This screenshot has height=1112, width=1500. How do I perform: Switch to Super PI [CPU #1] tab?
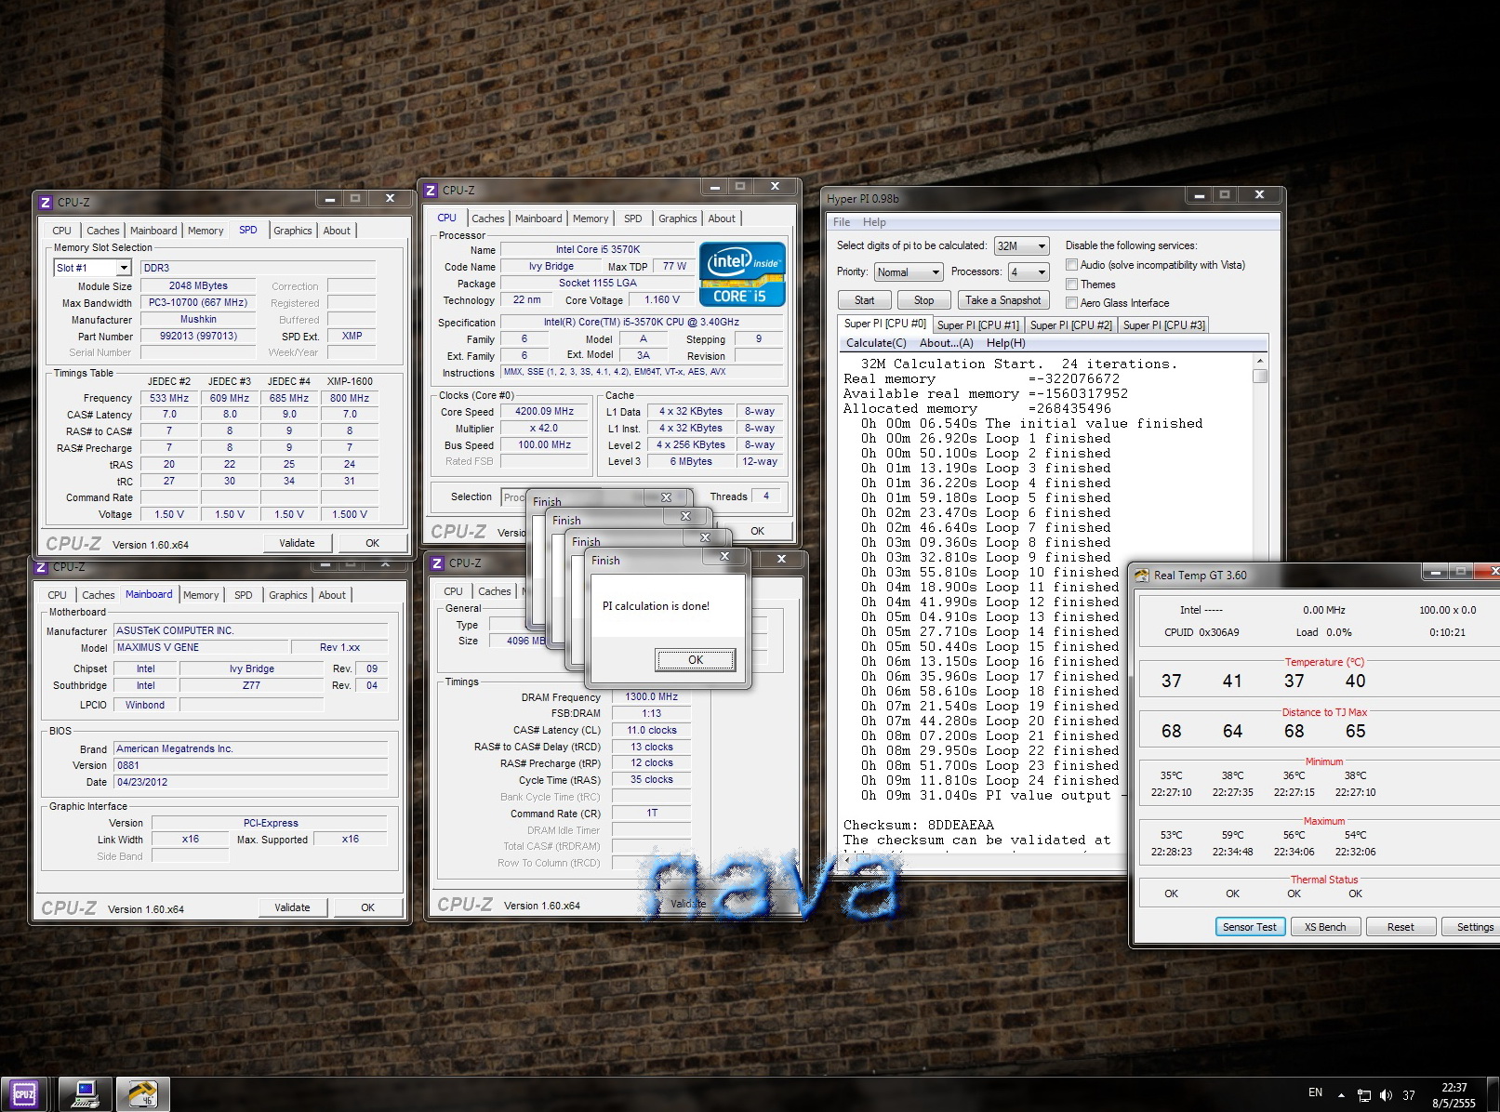pyautogui.click(x=978, y=325)
